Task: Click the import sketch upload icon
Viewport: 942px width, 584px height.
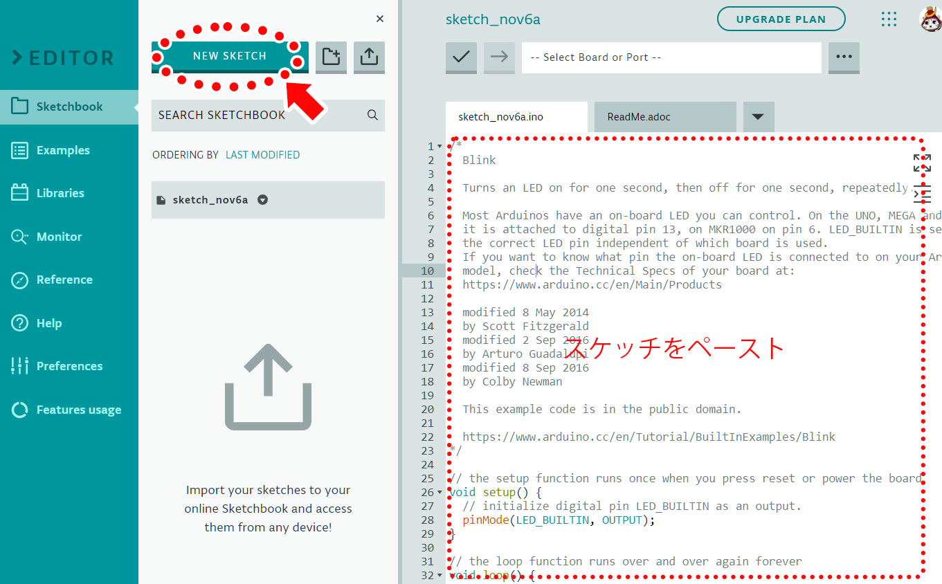Action: point(369,57)
